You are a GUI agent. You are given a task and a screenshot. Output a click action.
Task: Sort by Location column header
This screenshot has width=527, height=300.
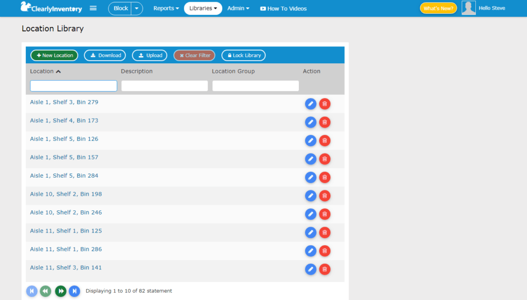[45, 71]
